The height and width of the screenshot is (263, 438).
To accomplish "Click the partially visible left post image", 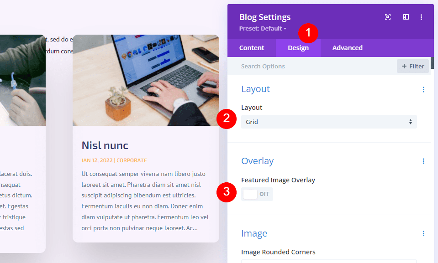I will (23, 80).
